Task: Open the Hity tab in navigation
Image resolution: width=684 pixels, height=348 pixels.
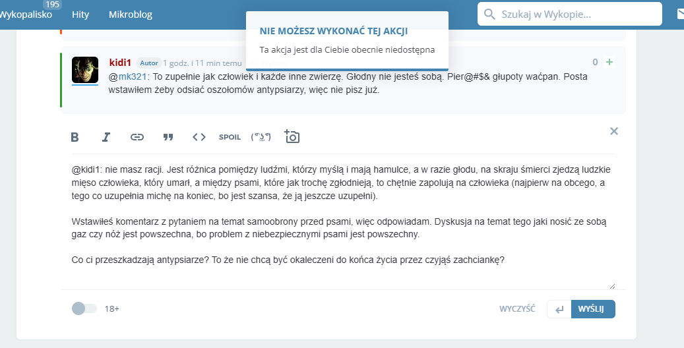Action: pos(80,14)
